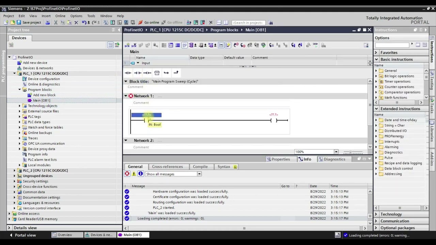The image size is (436, 245).
Task: Open the Card Reader/USB memory node
Action: pyautogui.click(x=37, y=219)
